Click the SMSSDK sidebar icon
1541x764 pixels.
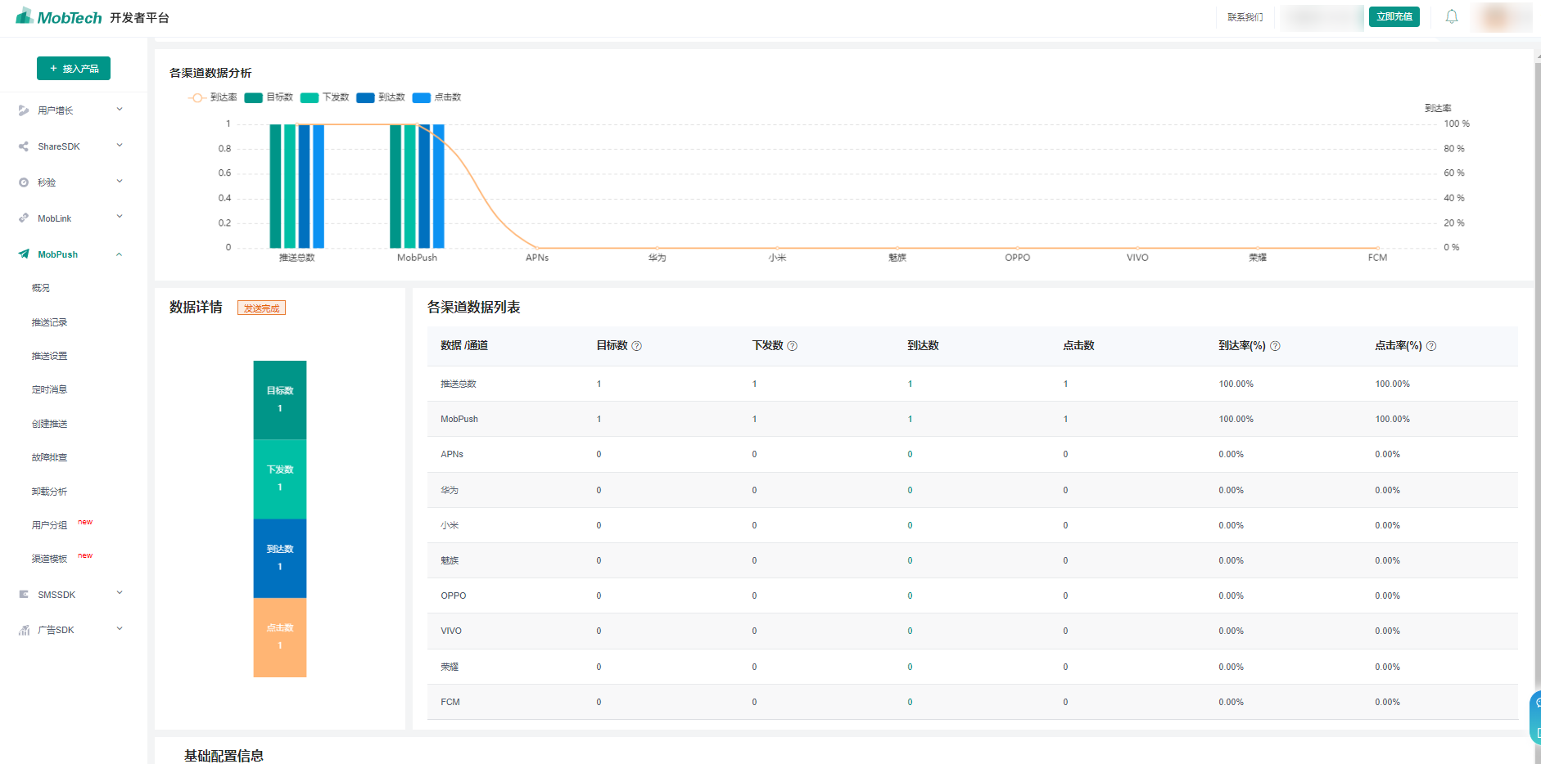click(24, 595)
